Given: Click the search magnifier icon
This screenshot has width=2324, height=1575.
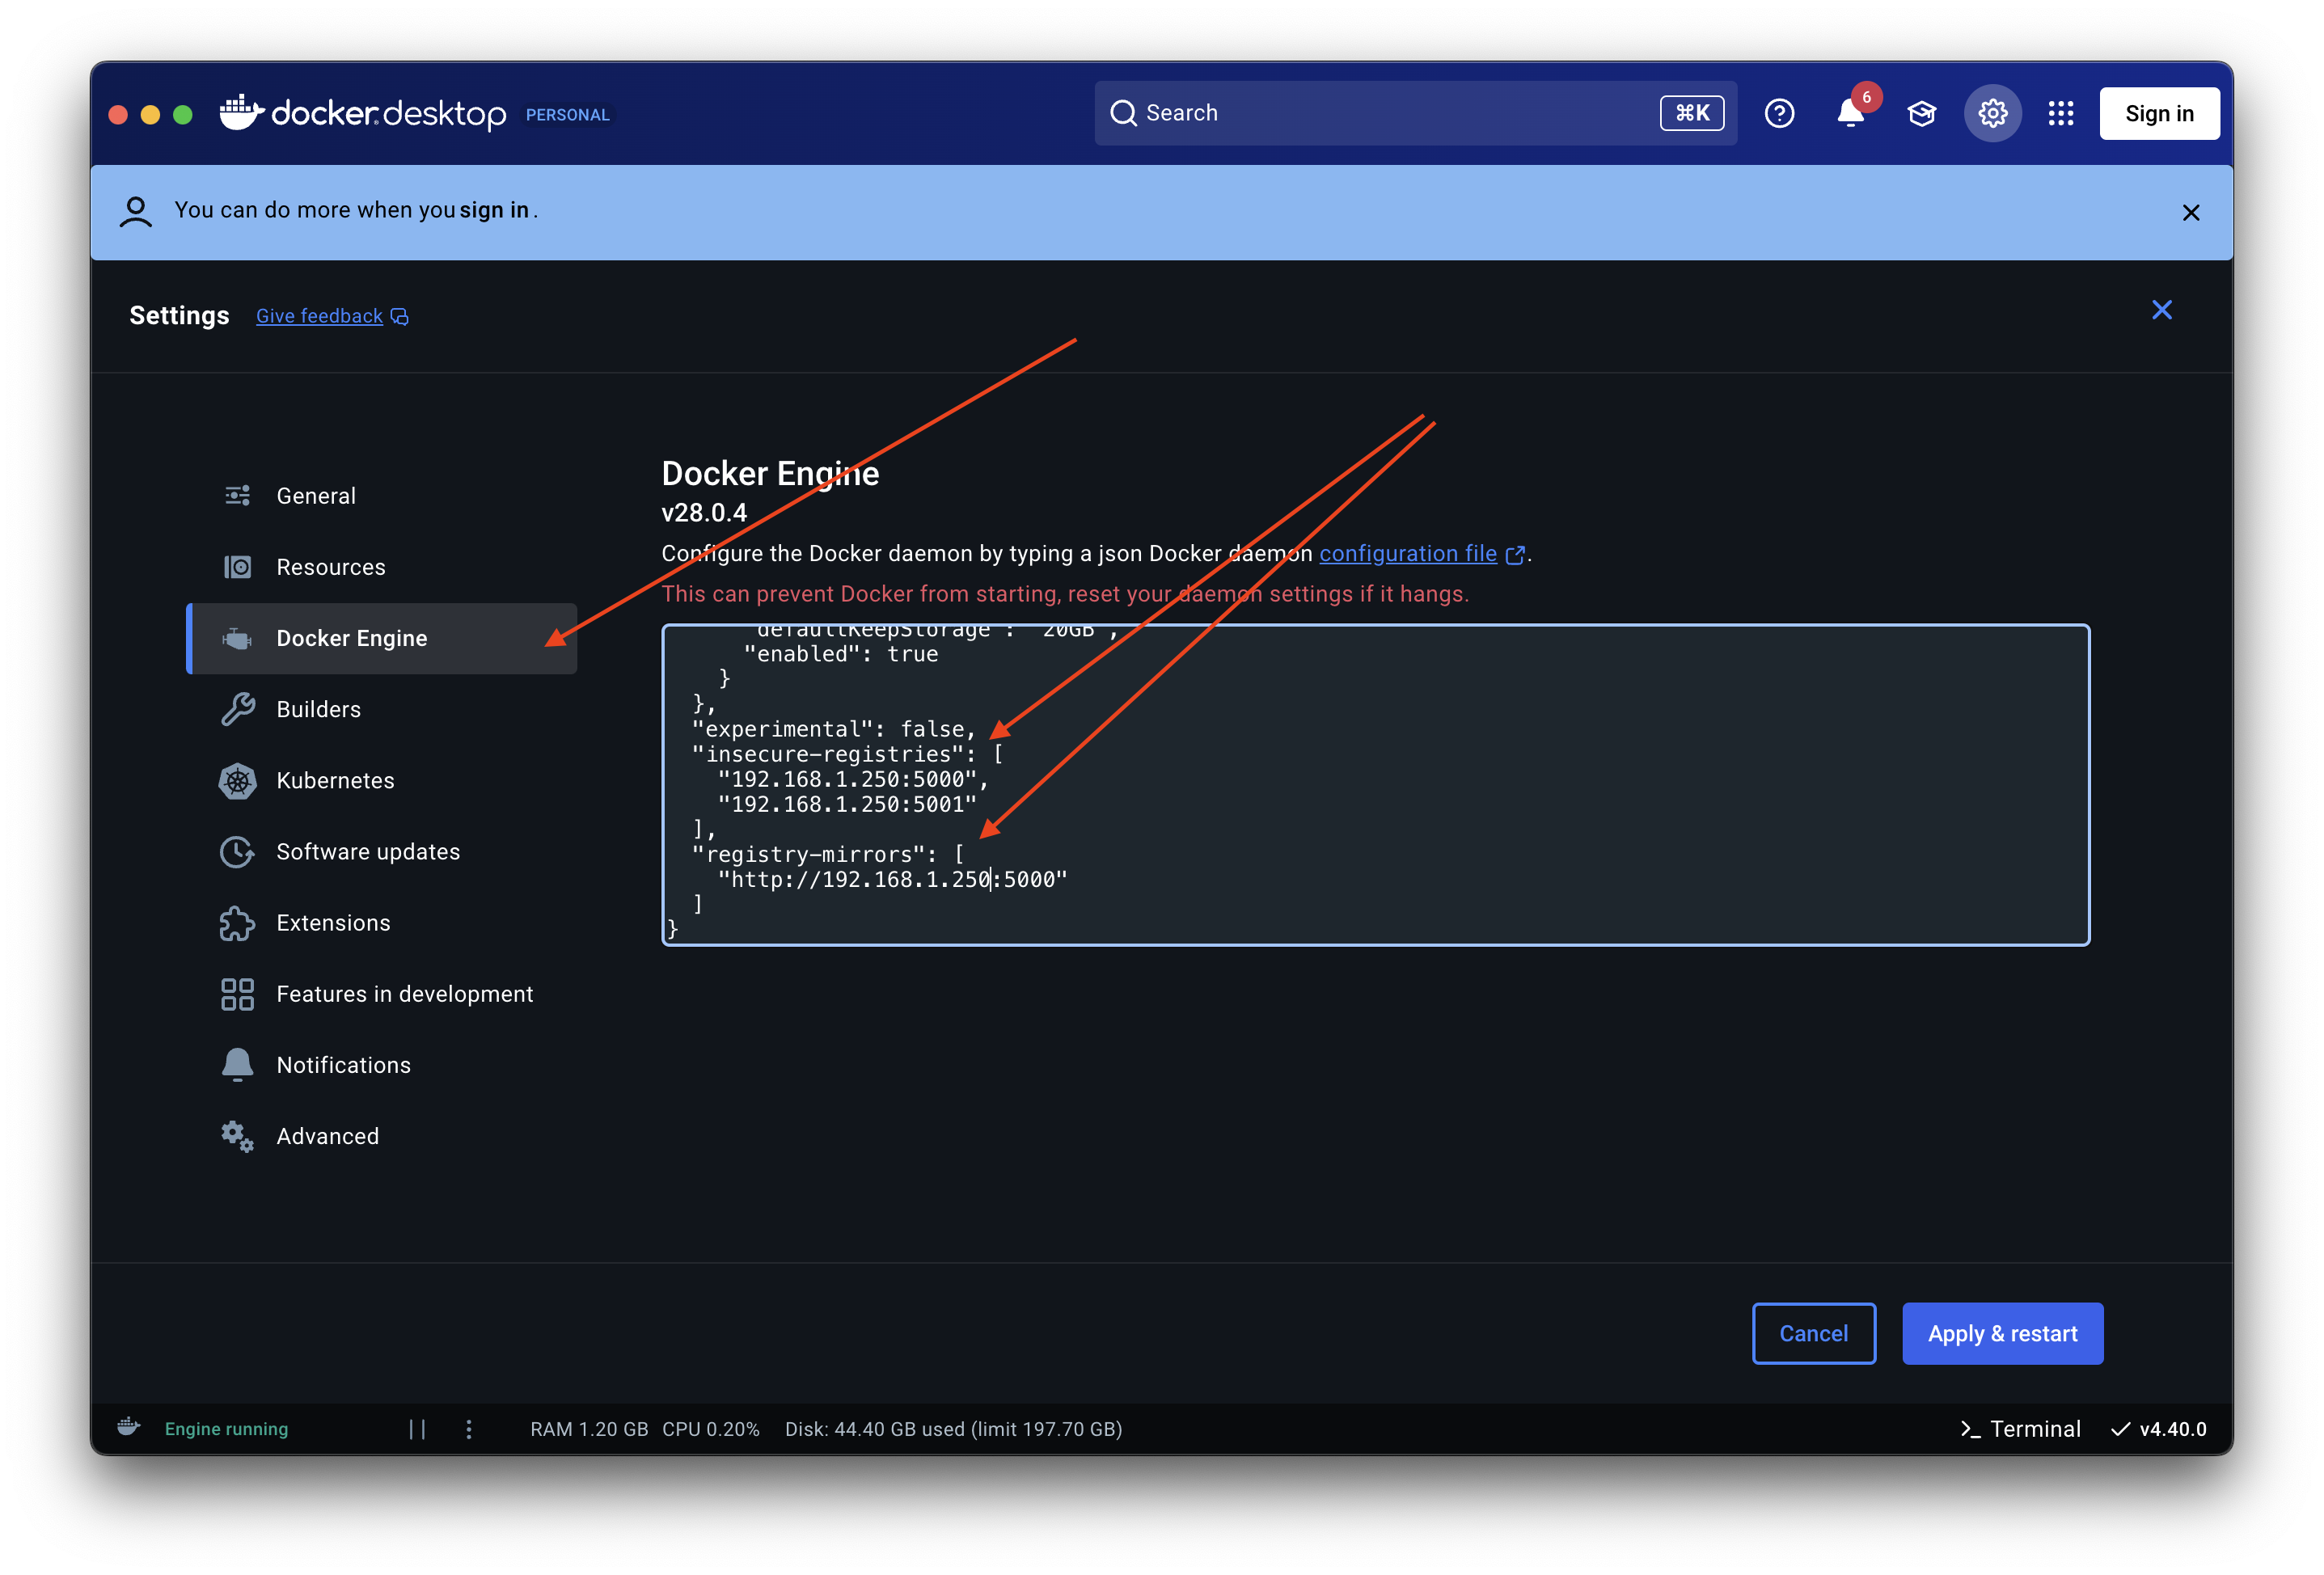Looking at the screenshot, I should click(x=1123, y=113).
